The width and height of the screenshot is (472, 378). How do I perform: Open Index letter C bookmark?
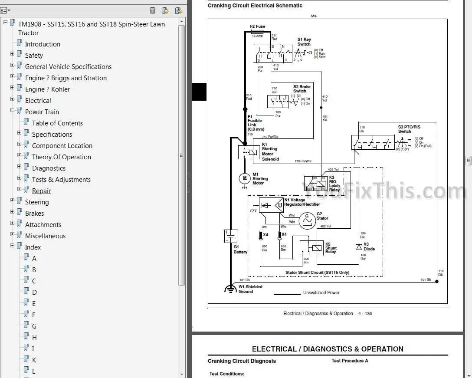pyautogui.click(x=34, y=281)
